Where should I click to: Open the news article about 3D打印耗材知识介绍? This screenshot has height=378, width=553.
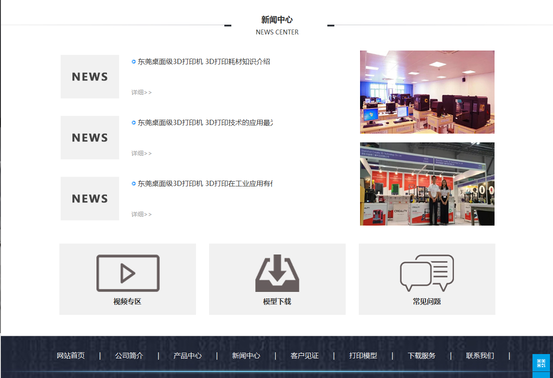click(203, 61)
